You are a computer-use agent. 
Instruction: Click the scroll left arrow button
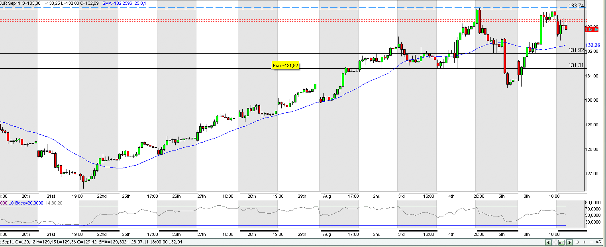point(549,242)
